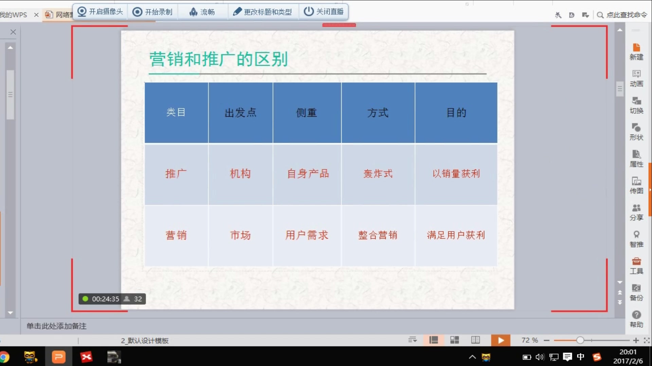Enable recording via 开始录制 button

[152, 11]
